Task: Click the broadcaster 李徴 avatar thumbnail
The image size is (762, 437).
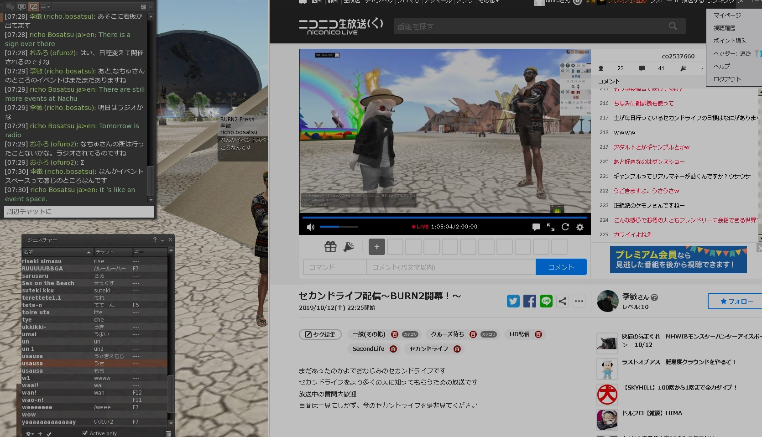Action: coord(608,301)
